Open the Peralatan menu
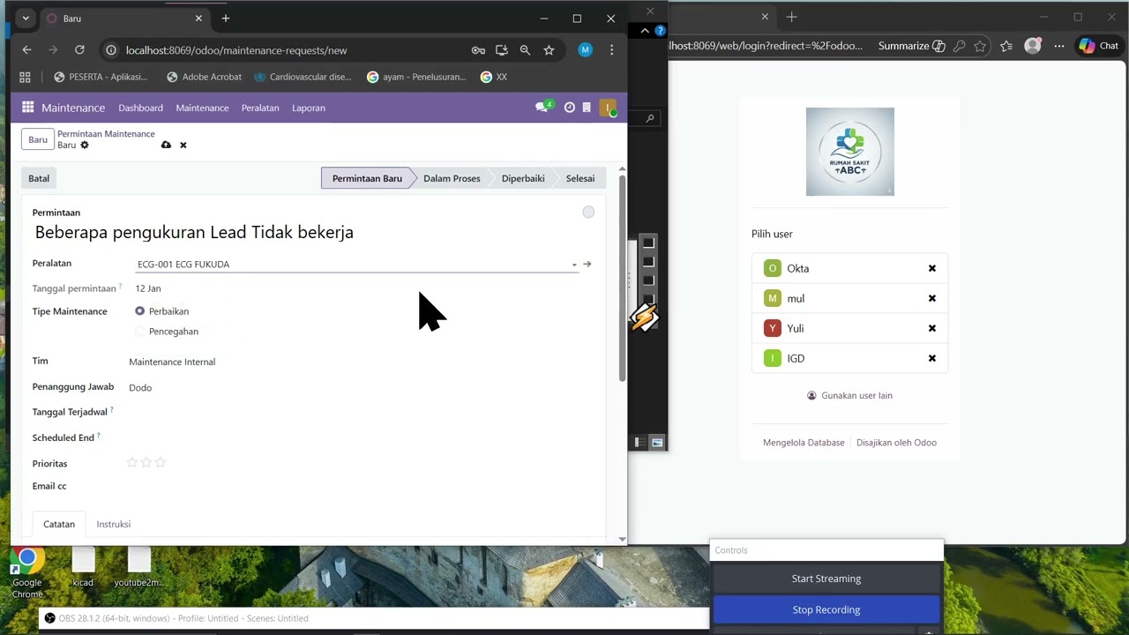 [260, 108]
